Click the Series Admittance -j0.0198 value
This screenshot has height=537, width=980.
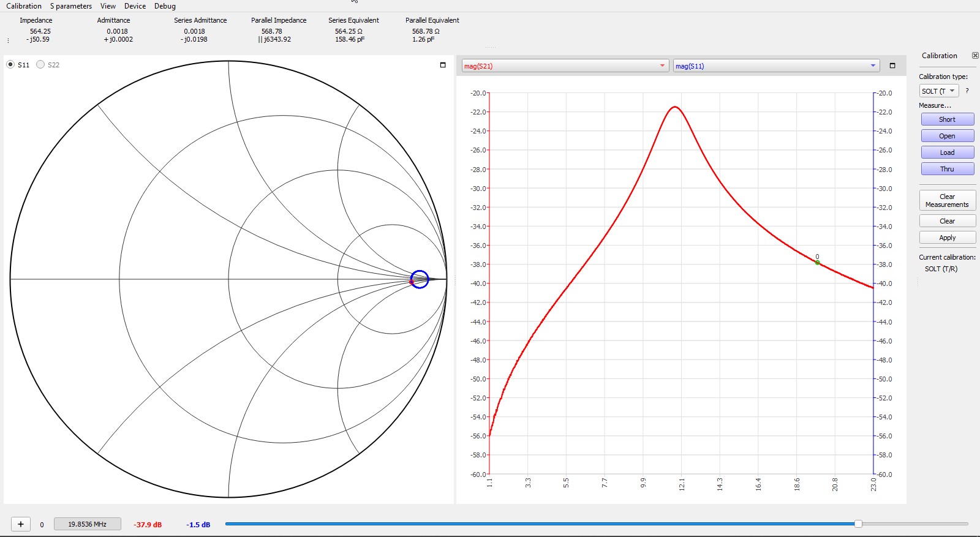(194, 39)
